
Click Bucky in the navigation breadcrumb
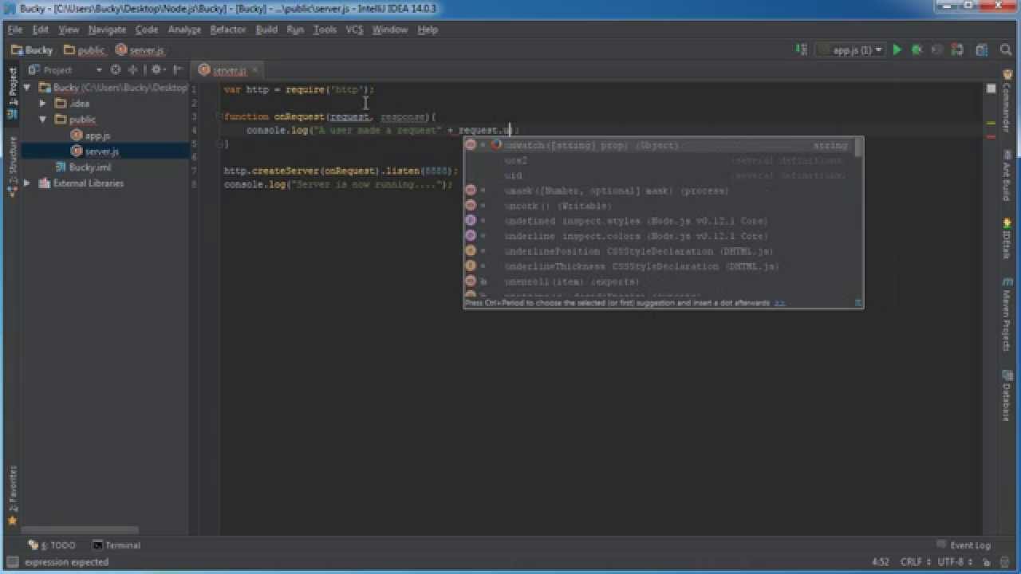point(32,49)
